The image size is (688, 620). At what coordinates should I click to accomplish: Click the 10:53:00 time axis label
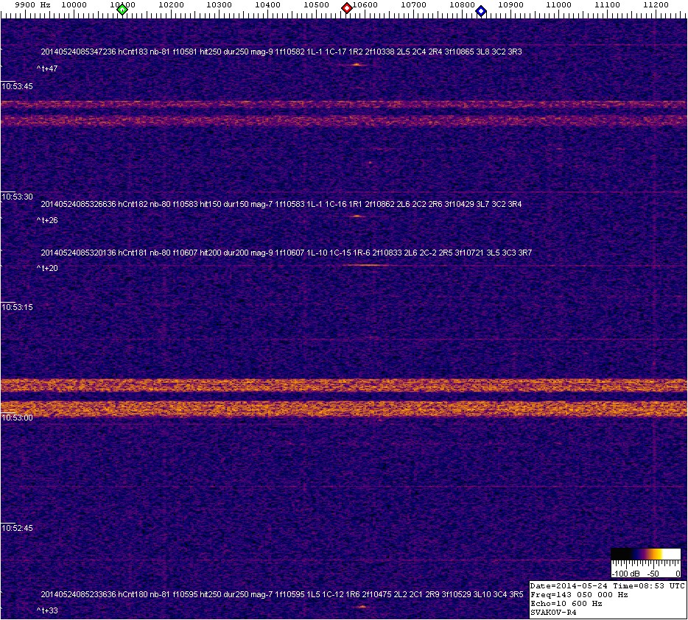pyautogui.click(x=18, y=418)
